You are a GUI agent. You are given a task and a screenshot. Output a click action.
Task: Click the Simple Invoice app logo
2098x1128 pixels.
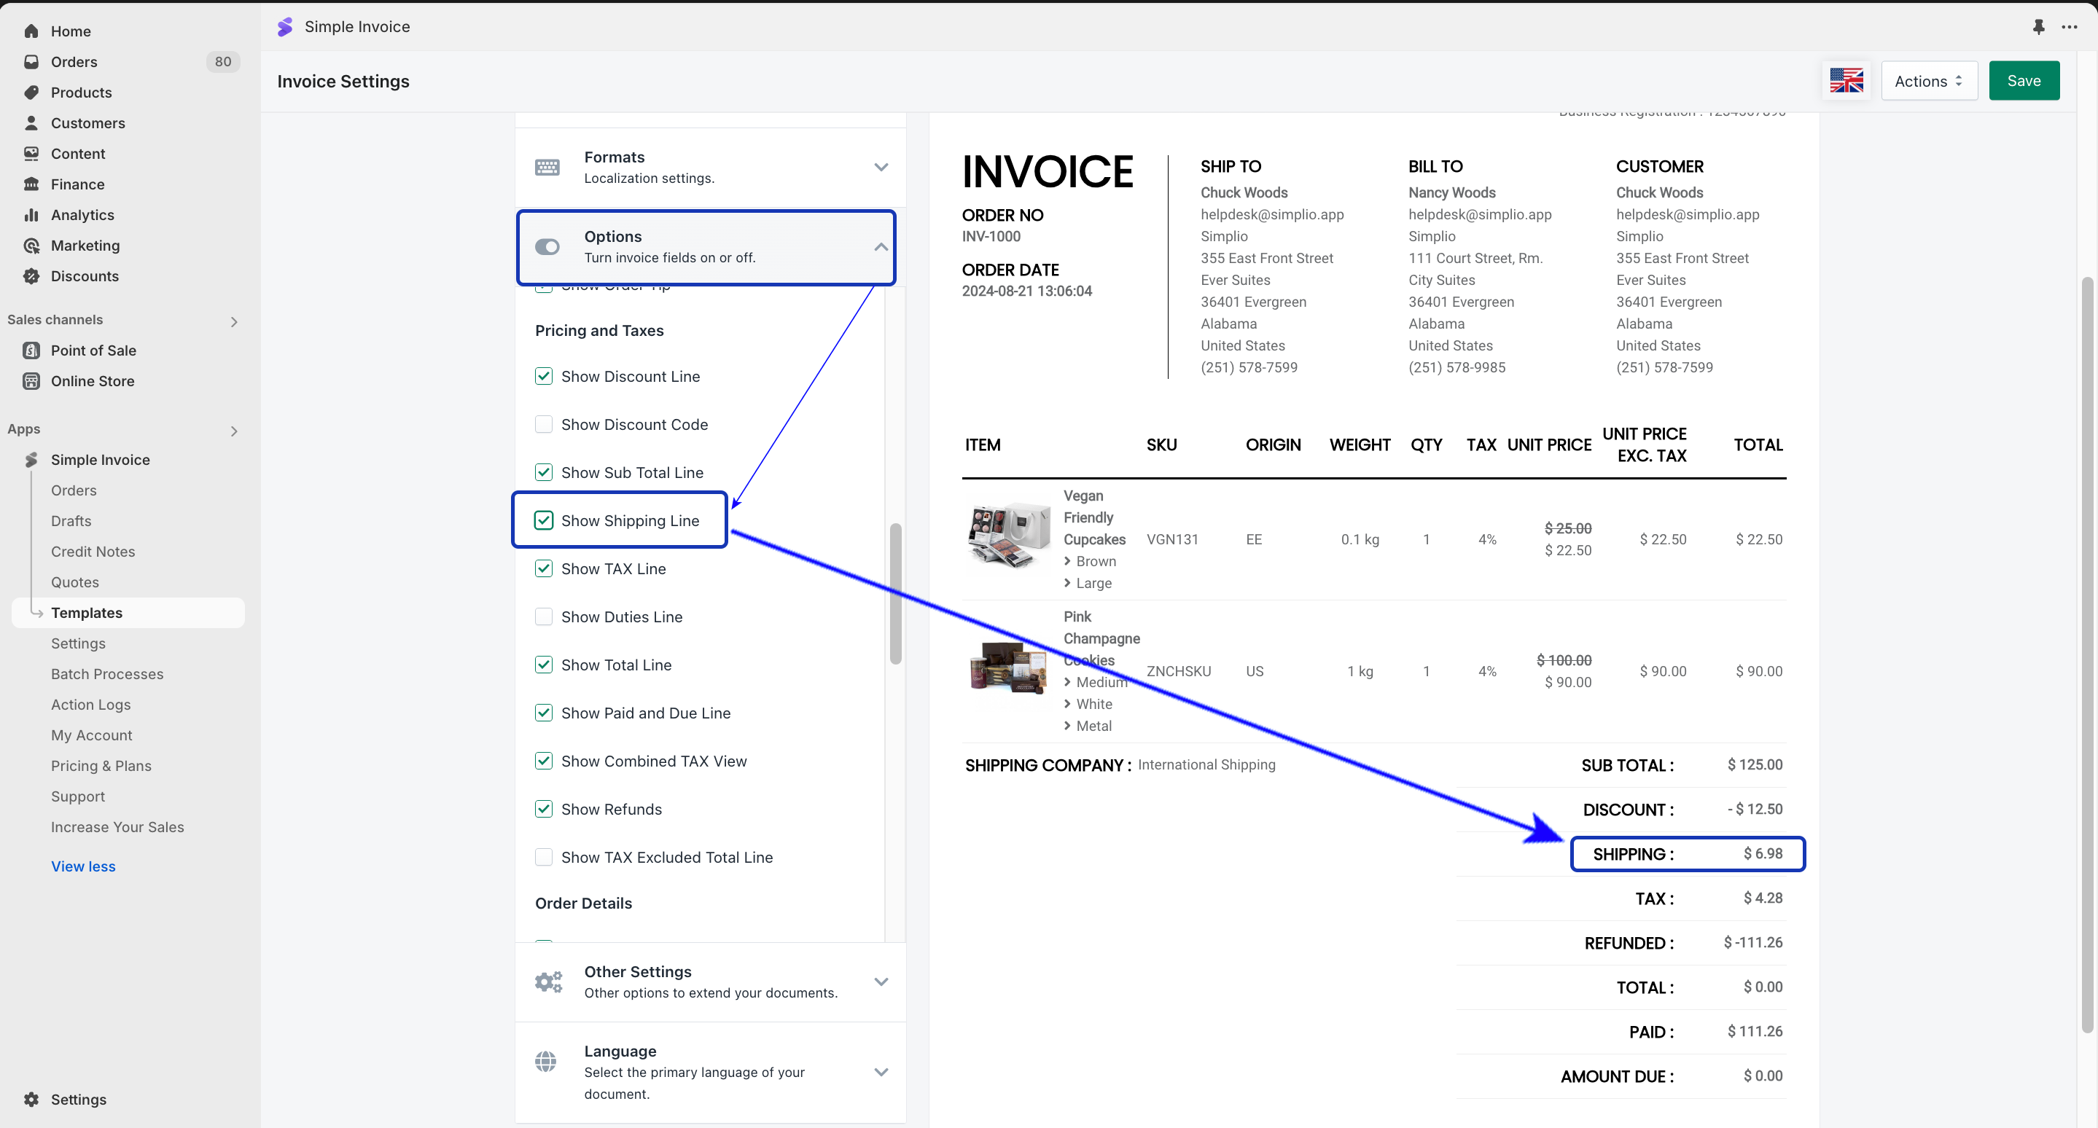tap(285, 27)
